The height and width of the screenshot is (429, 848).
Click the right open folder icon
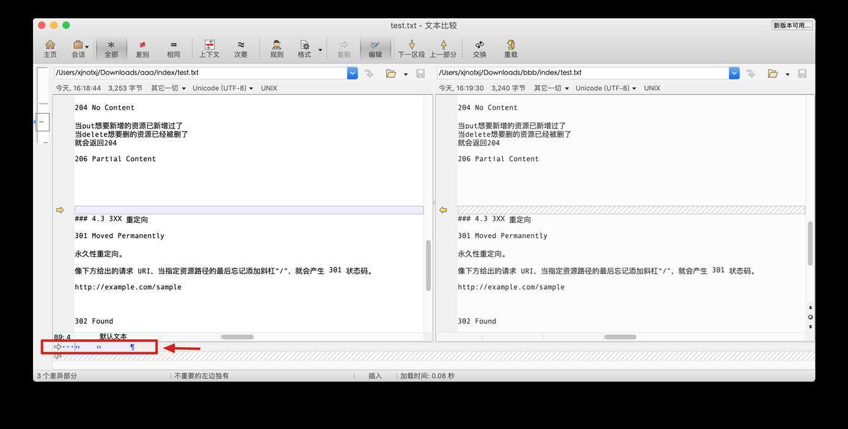pos(773,74)
